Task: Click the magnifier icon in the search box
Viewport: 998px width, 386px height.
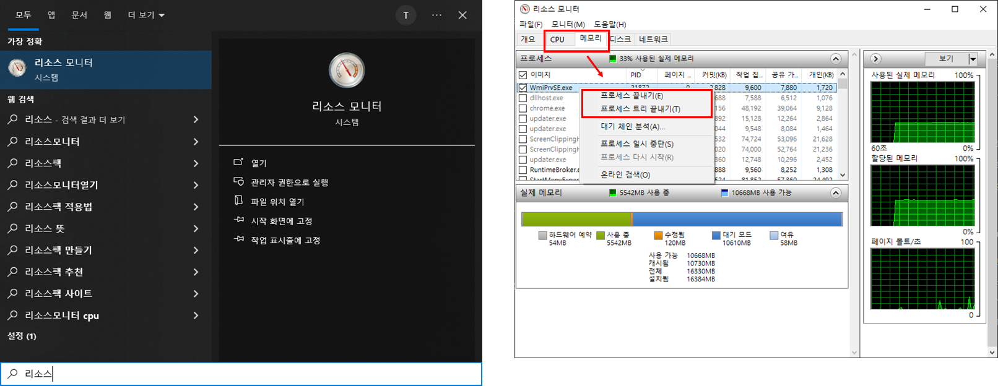Action: (x=12, y=374)
